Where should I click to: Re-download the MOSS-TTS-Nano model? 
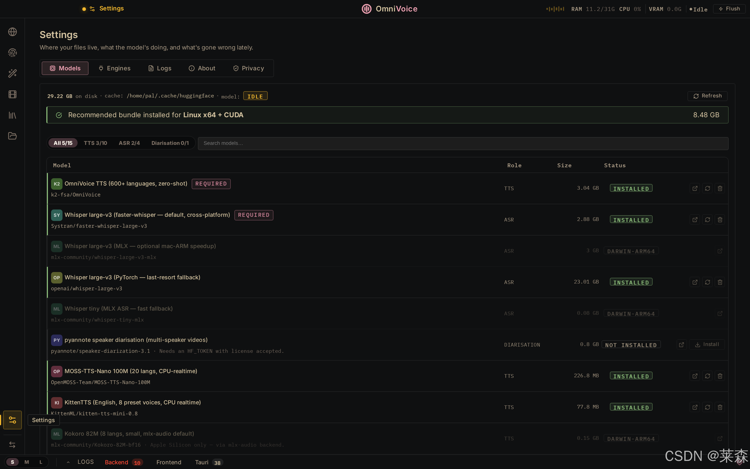click(x=708, y=376)
